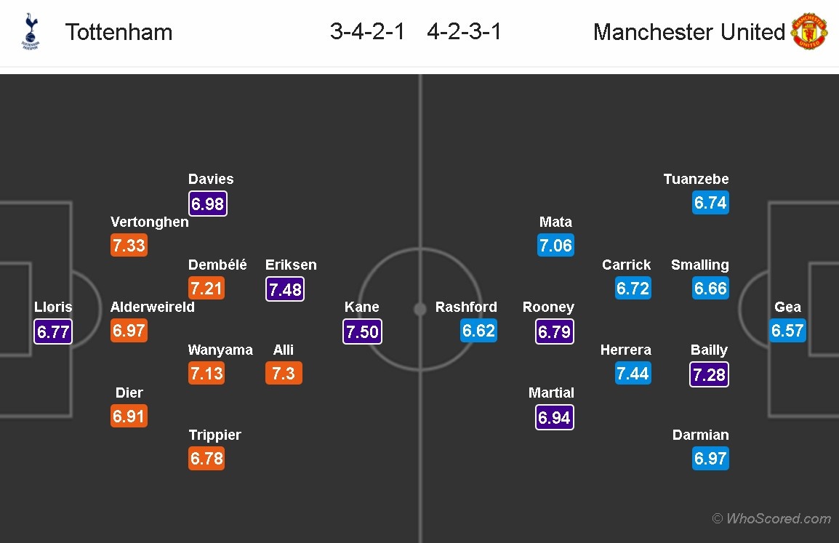Viewport: 839px width, 543px height.
Task: Select the Tuanzebe player name
Action: pyautogui.click(x=696, y=179)
